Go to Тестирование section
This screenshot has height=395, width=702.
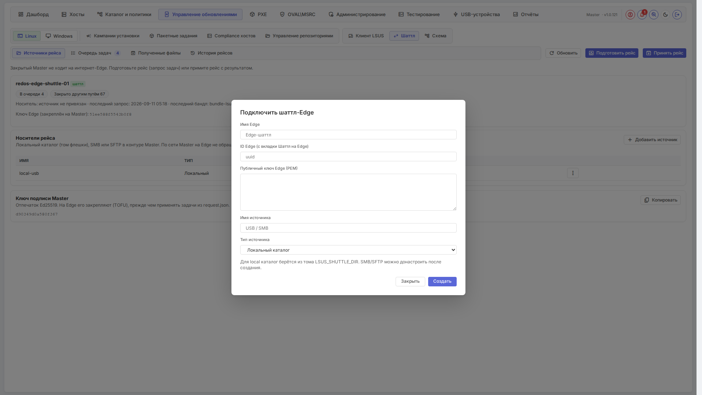(x=419, y=15)
